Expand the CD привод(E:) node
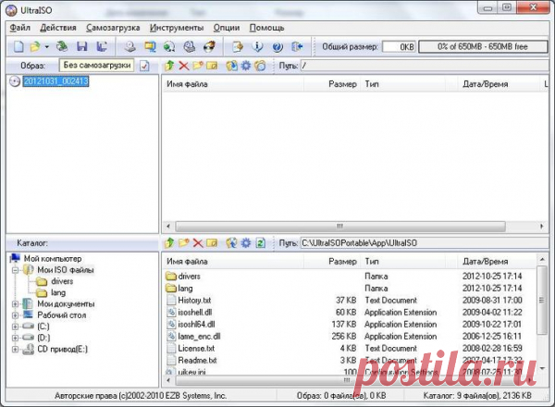Viewport: 555px width, 407px height. [x=15, y=350]
